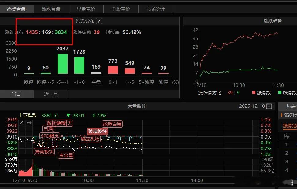
Task: Click the X icon on the index chart overlay
Action: (21, 123)
